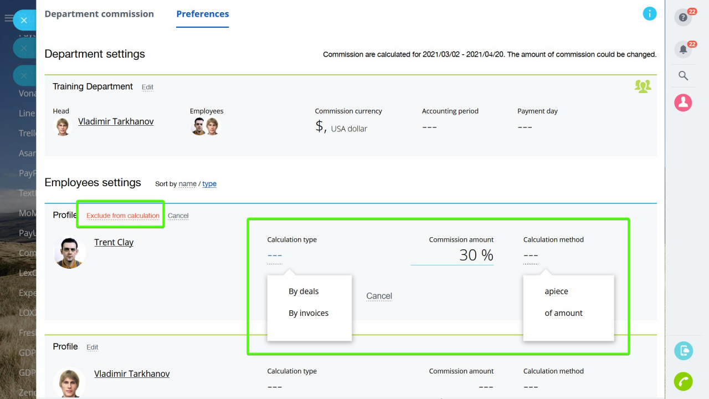This screenshot has width=709, height=399.
Task: Switch to Department commission tab
Action: coord(99,14)
